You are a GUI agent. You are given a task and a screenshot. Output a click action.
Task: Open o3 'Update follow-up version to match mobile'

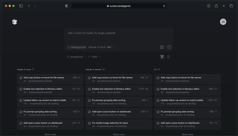tap(187, 102)
